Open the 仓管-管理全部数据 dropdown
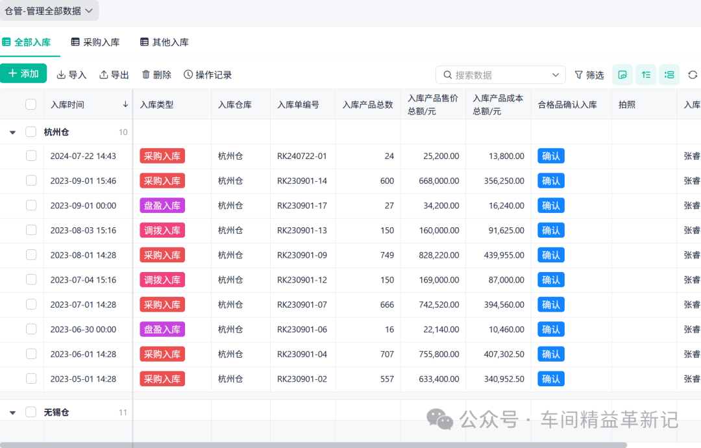This screenshot has height=448, width=701. [x=49, y=10]
